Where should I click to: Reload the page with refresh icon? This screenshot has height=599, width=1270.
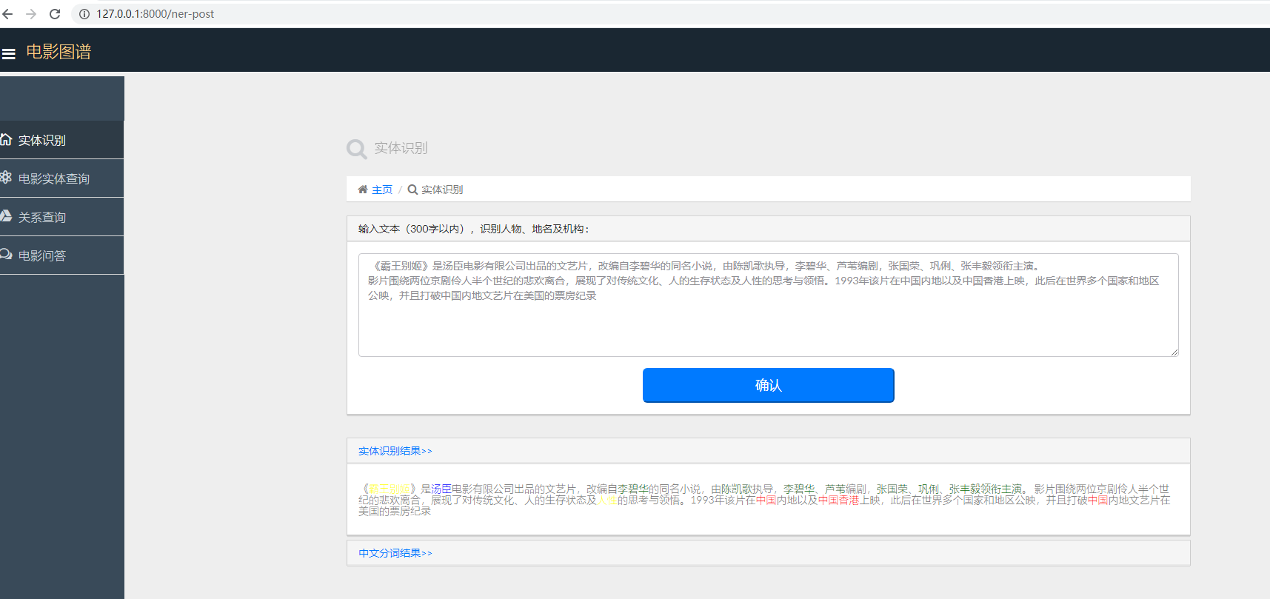[x=55, y=14]
